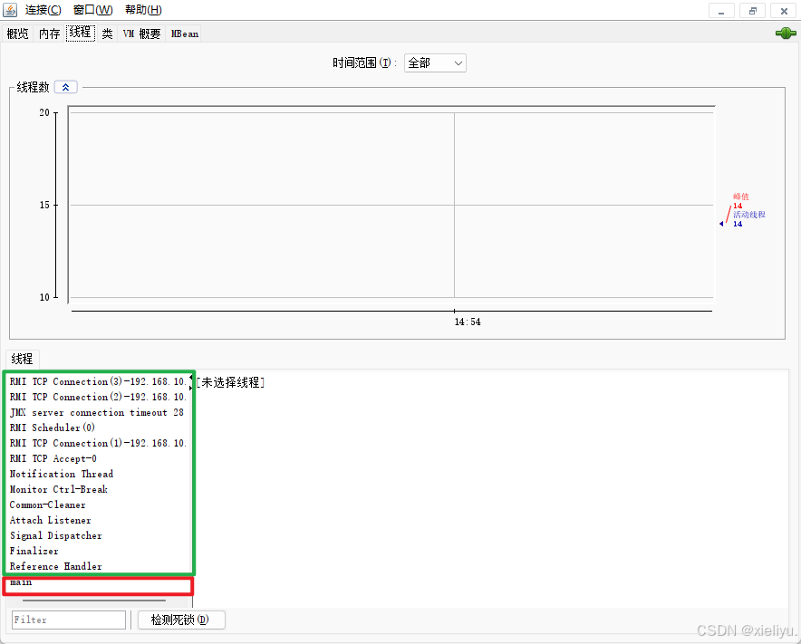Open the 帮助(H) menu
The height and width of the screenshot is (644, 801).
pos(143,10)
